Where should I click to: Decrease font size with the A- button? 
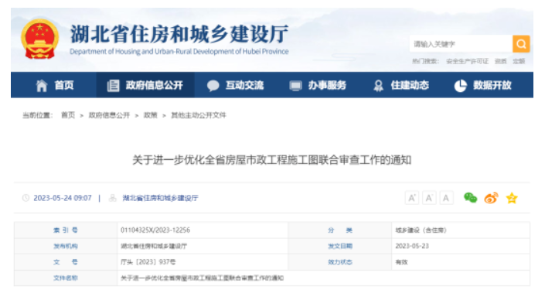tap(429, 198)
